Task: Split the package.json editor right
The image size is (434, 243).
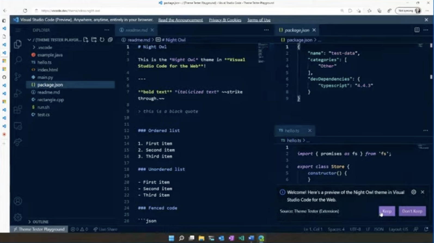Action: click(x=417, y=30)
